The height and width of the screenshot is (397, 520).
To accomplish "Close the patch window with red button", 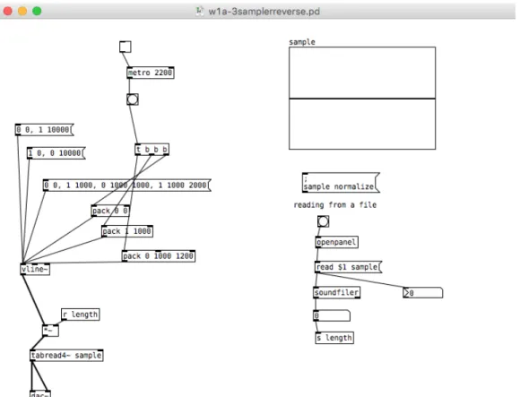I will (8, 12).
